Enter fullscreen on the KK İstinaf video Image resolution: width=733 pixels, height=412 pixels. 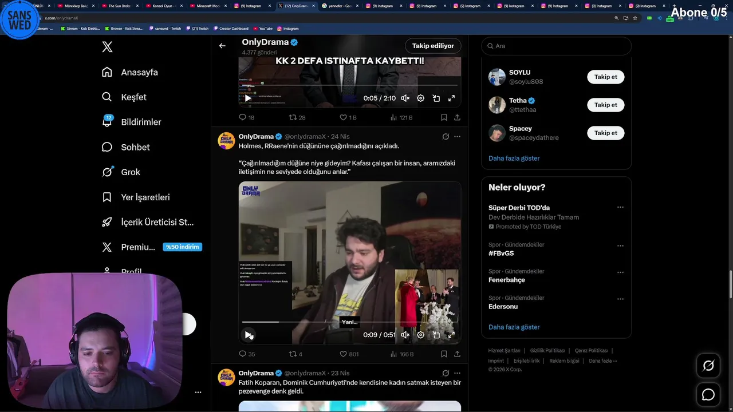pyautogui.click(x=451, y=98)
